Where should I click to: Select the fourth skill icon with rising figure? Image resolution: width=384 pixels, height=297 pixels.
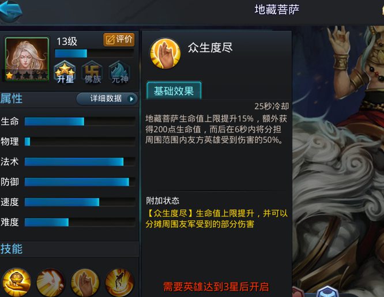click(x=119, y=283)
